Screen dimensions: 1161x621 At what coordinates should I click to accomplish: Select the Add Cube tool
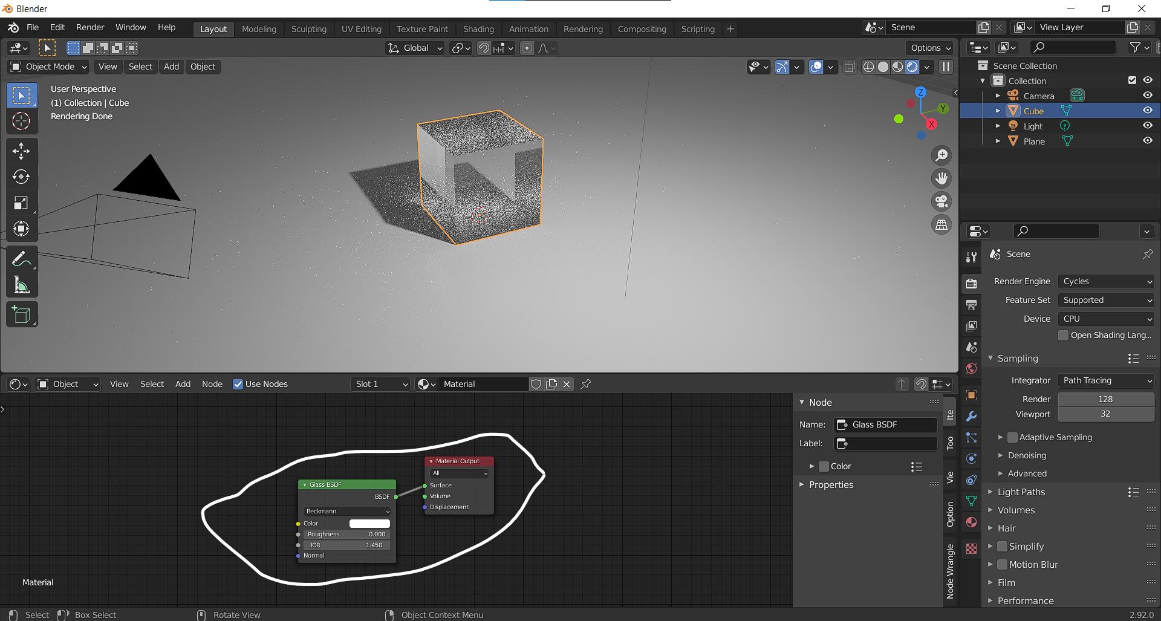(x=22, y=314)
